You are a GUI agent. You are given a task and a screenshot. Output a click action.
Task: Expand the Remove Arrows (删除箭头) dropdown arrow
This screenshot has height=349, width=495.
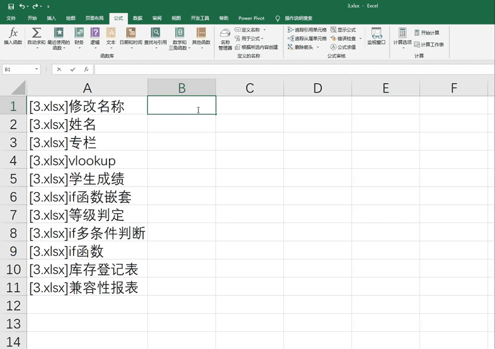[x=318, y=47]
